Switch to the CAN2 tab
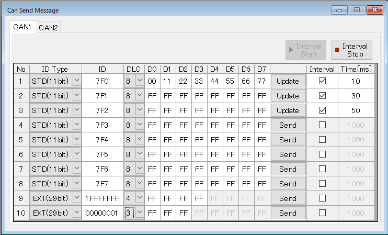The width and height of the screenshot is (388, 235). click(x=49, y=28)
